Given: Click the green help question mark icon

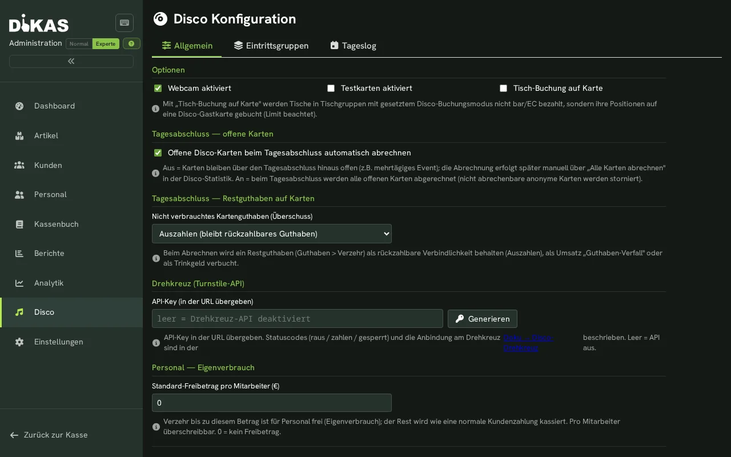Looking at the screenshot, I should (x=131, y=43).
